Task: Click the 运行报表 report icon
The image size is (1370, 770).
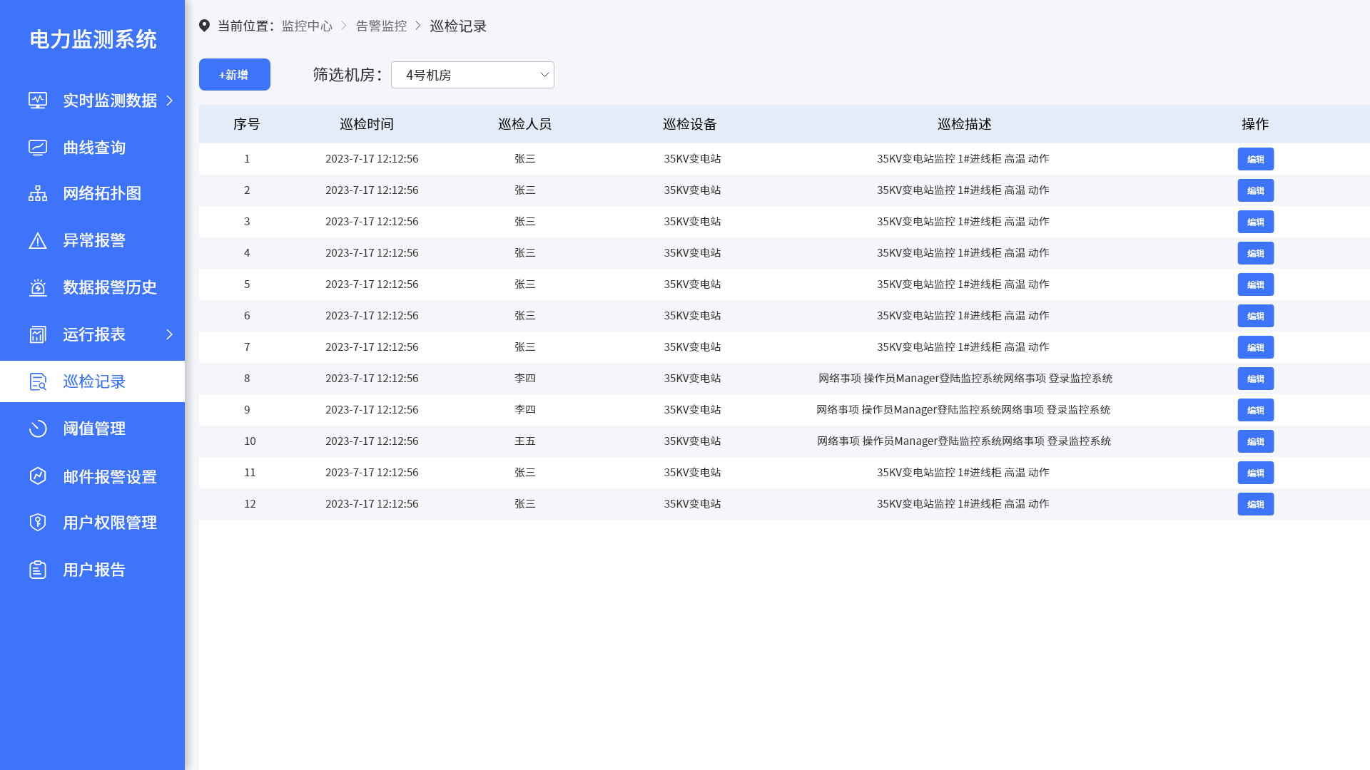Action: (38, 334)
